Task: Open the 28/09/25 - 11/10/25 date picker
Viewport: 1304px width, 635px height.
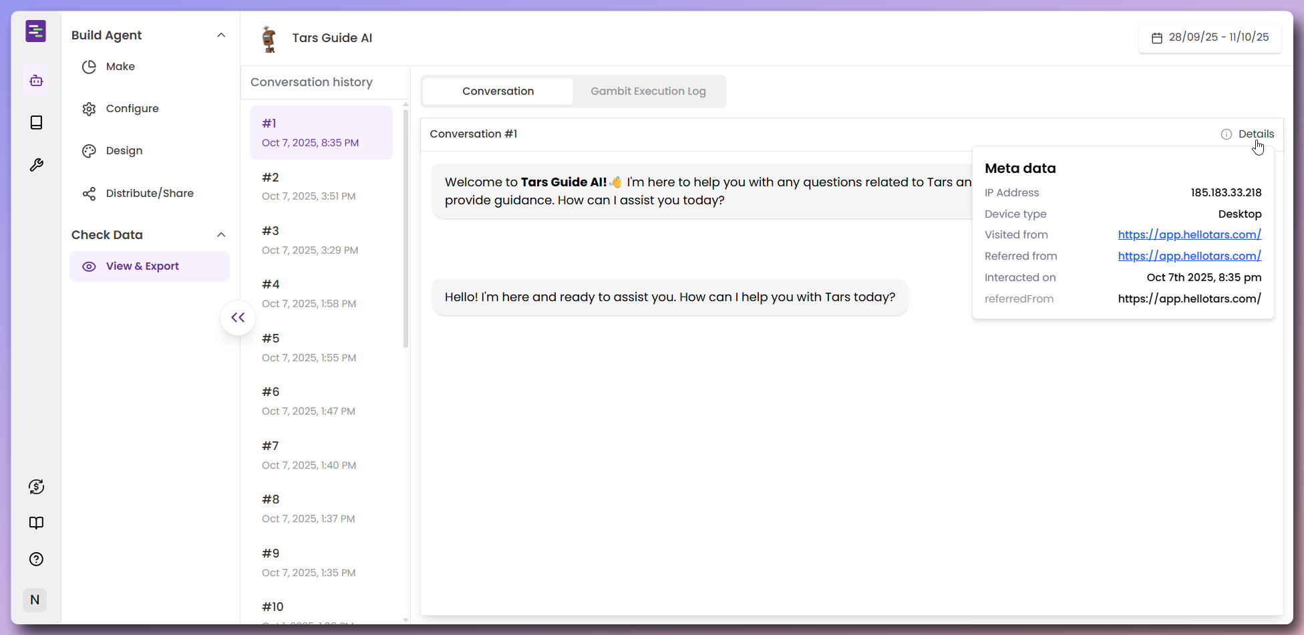Action: pyautogui.click(x=1210, y=37)
